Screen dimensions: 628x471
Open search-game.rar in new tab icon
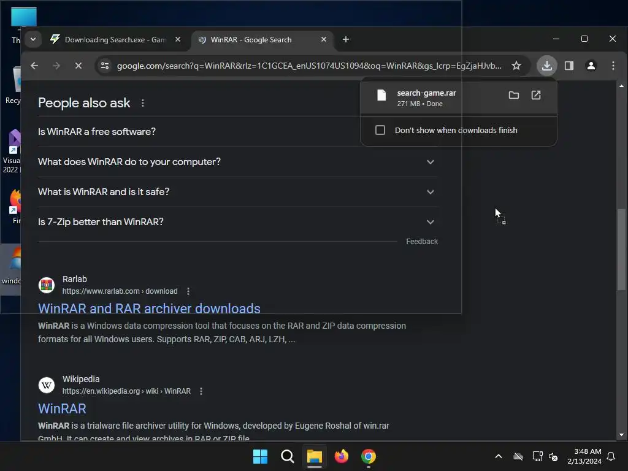coord(536,95)
